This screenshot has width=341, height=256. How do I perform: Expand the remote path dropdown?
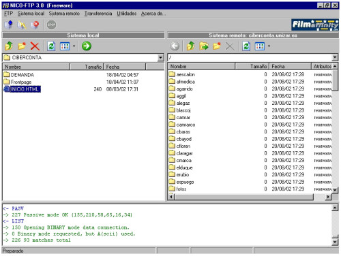tap(335, 57)
